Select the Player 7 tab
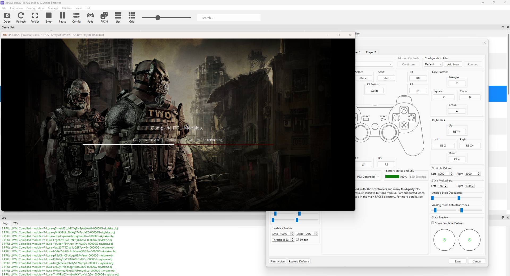 click(371, 52)
